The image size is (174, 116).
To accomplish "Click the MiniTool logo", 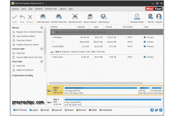I will (x=154, y=9).
